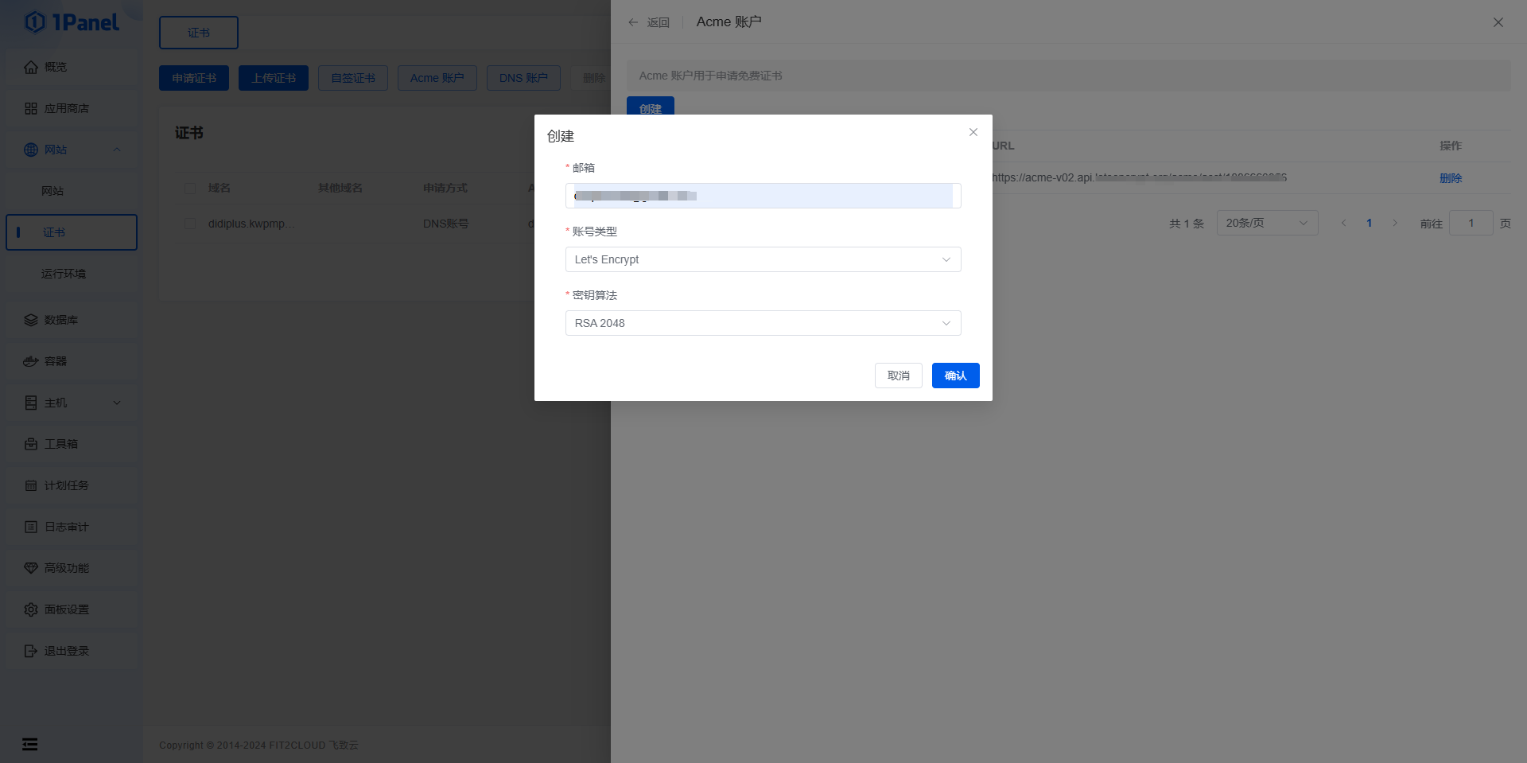This screenshot has width=1527, height=763.
Task: Collapse the sidebar with the bottom menu icon
Action: tap(30, 744)
